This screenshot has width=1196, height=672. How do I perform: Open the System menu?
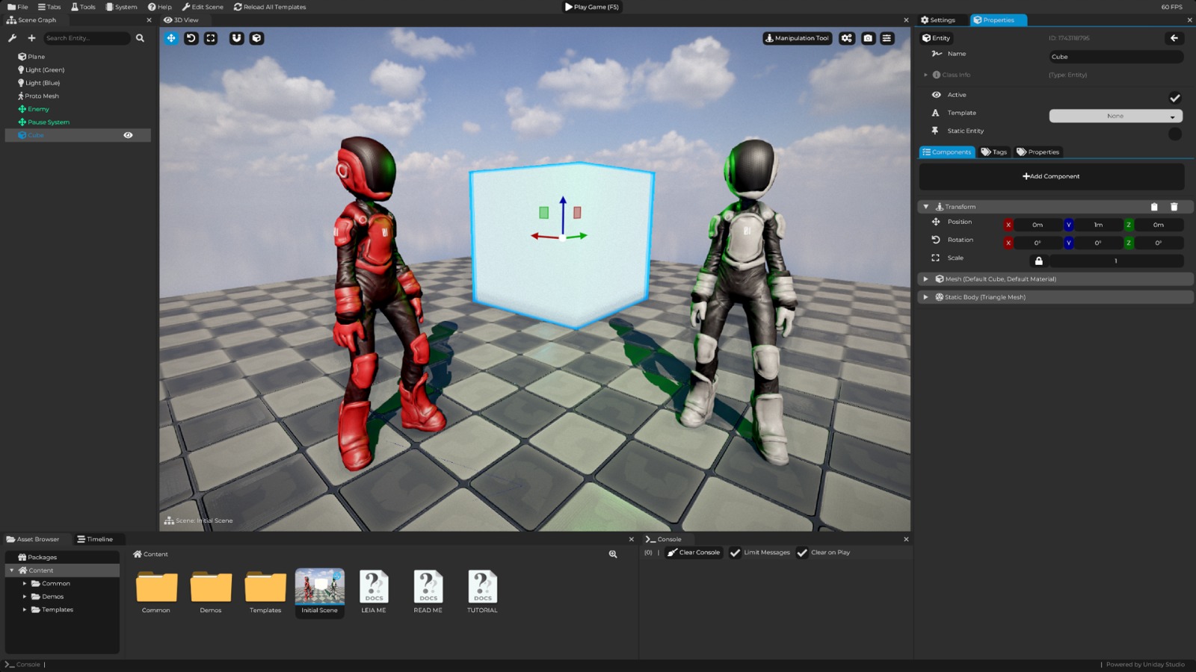121,7
